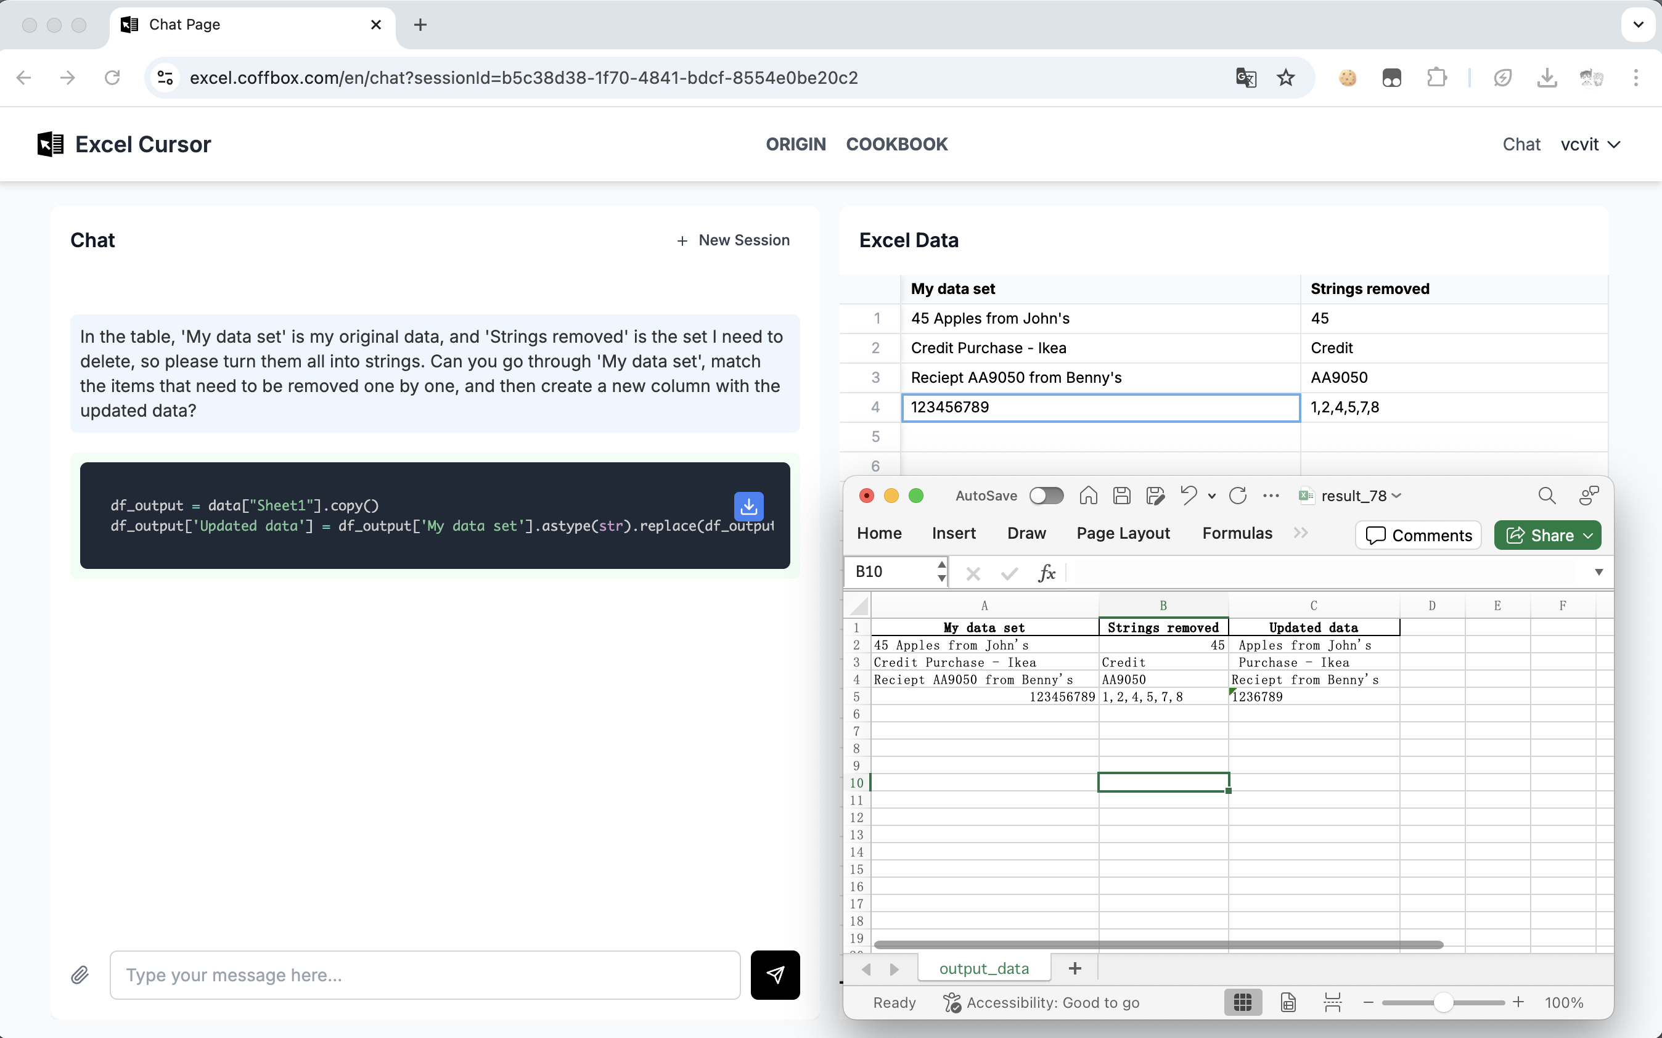Show more ribbon tabs chevron
The width and height of the screenshot is (1662, 1038).
[x=1300, y=533]
